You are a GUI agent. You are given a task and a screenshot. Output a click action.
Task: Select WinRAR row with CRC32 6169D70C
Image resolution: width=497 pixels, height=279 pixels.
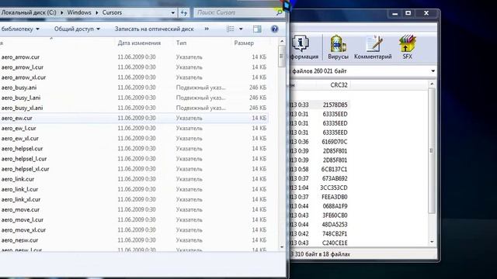point(319,142)
